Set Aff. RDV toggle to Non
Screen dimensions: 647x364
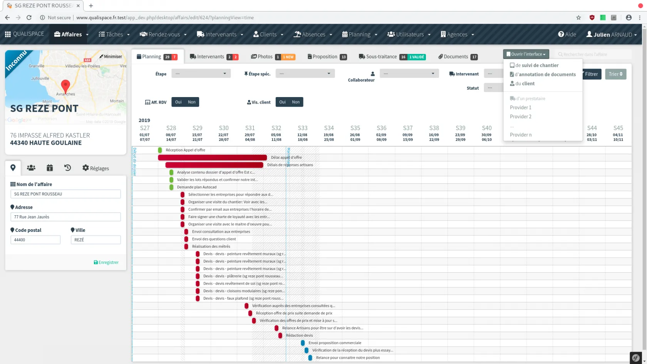pyautogui.click(x=192, y=102)
